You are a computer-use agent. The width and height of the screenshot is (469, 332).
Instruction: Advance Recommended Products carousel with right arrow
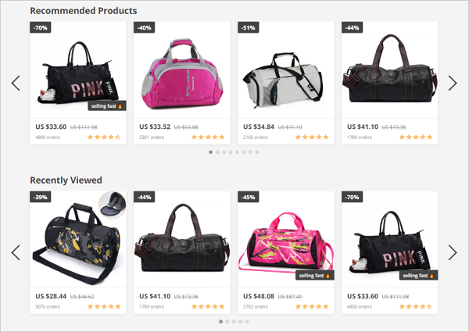(453, 83)
